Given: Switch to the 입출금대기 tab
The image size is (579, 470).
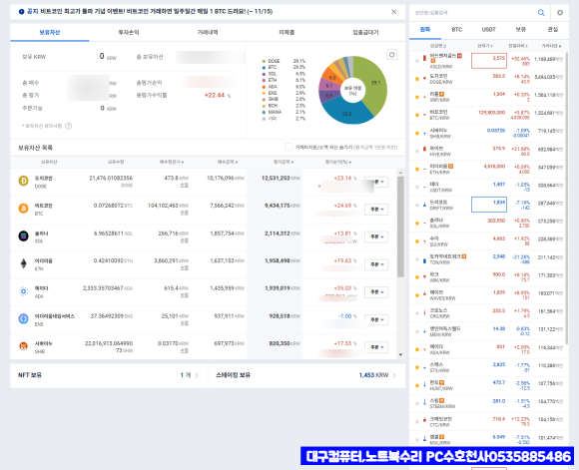Looking at the screenshot, I should pos(365,33).
